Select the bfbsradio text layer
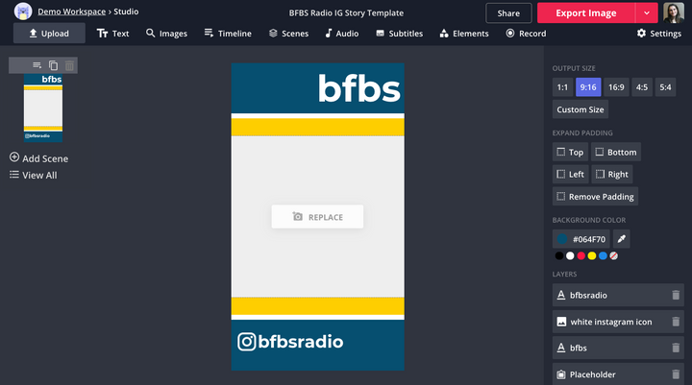Screen dimensions: 692x385 618,295
